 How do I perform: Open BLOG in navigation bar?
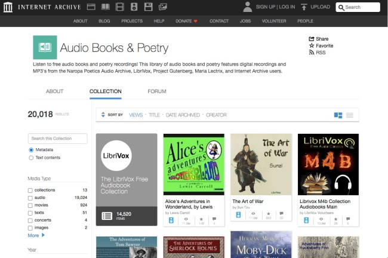point(104,21)
